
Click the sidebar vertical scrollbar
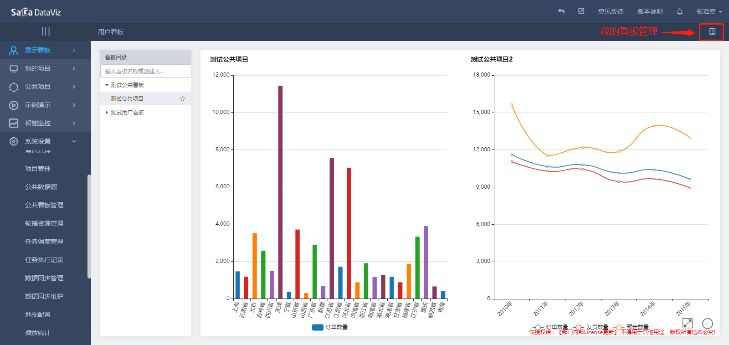89,226
